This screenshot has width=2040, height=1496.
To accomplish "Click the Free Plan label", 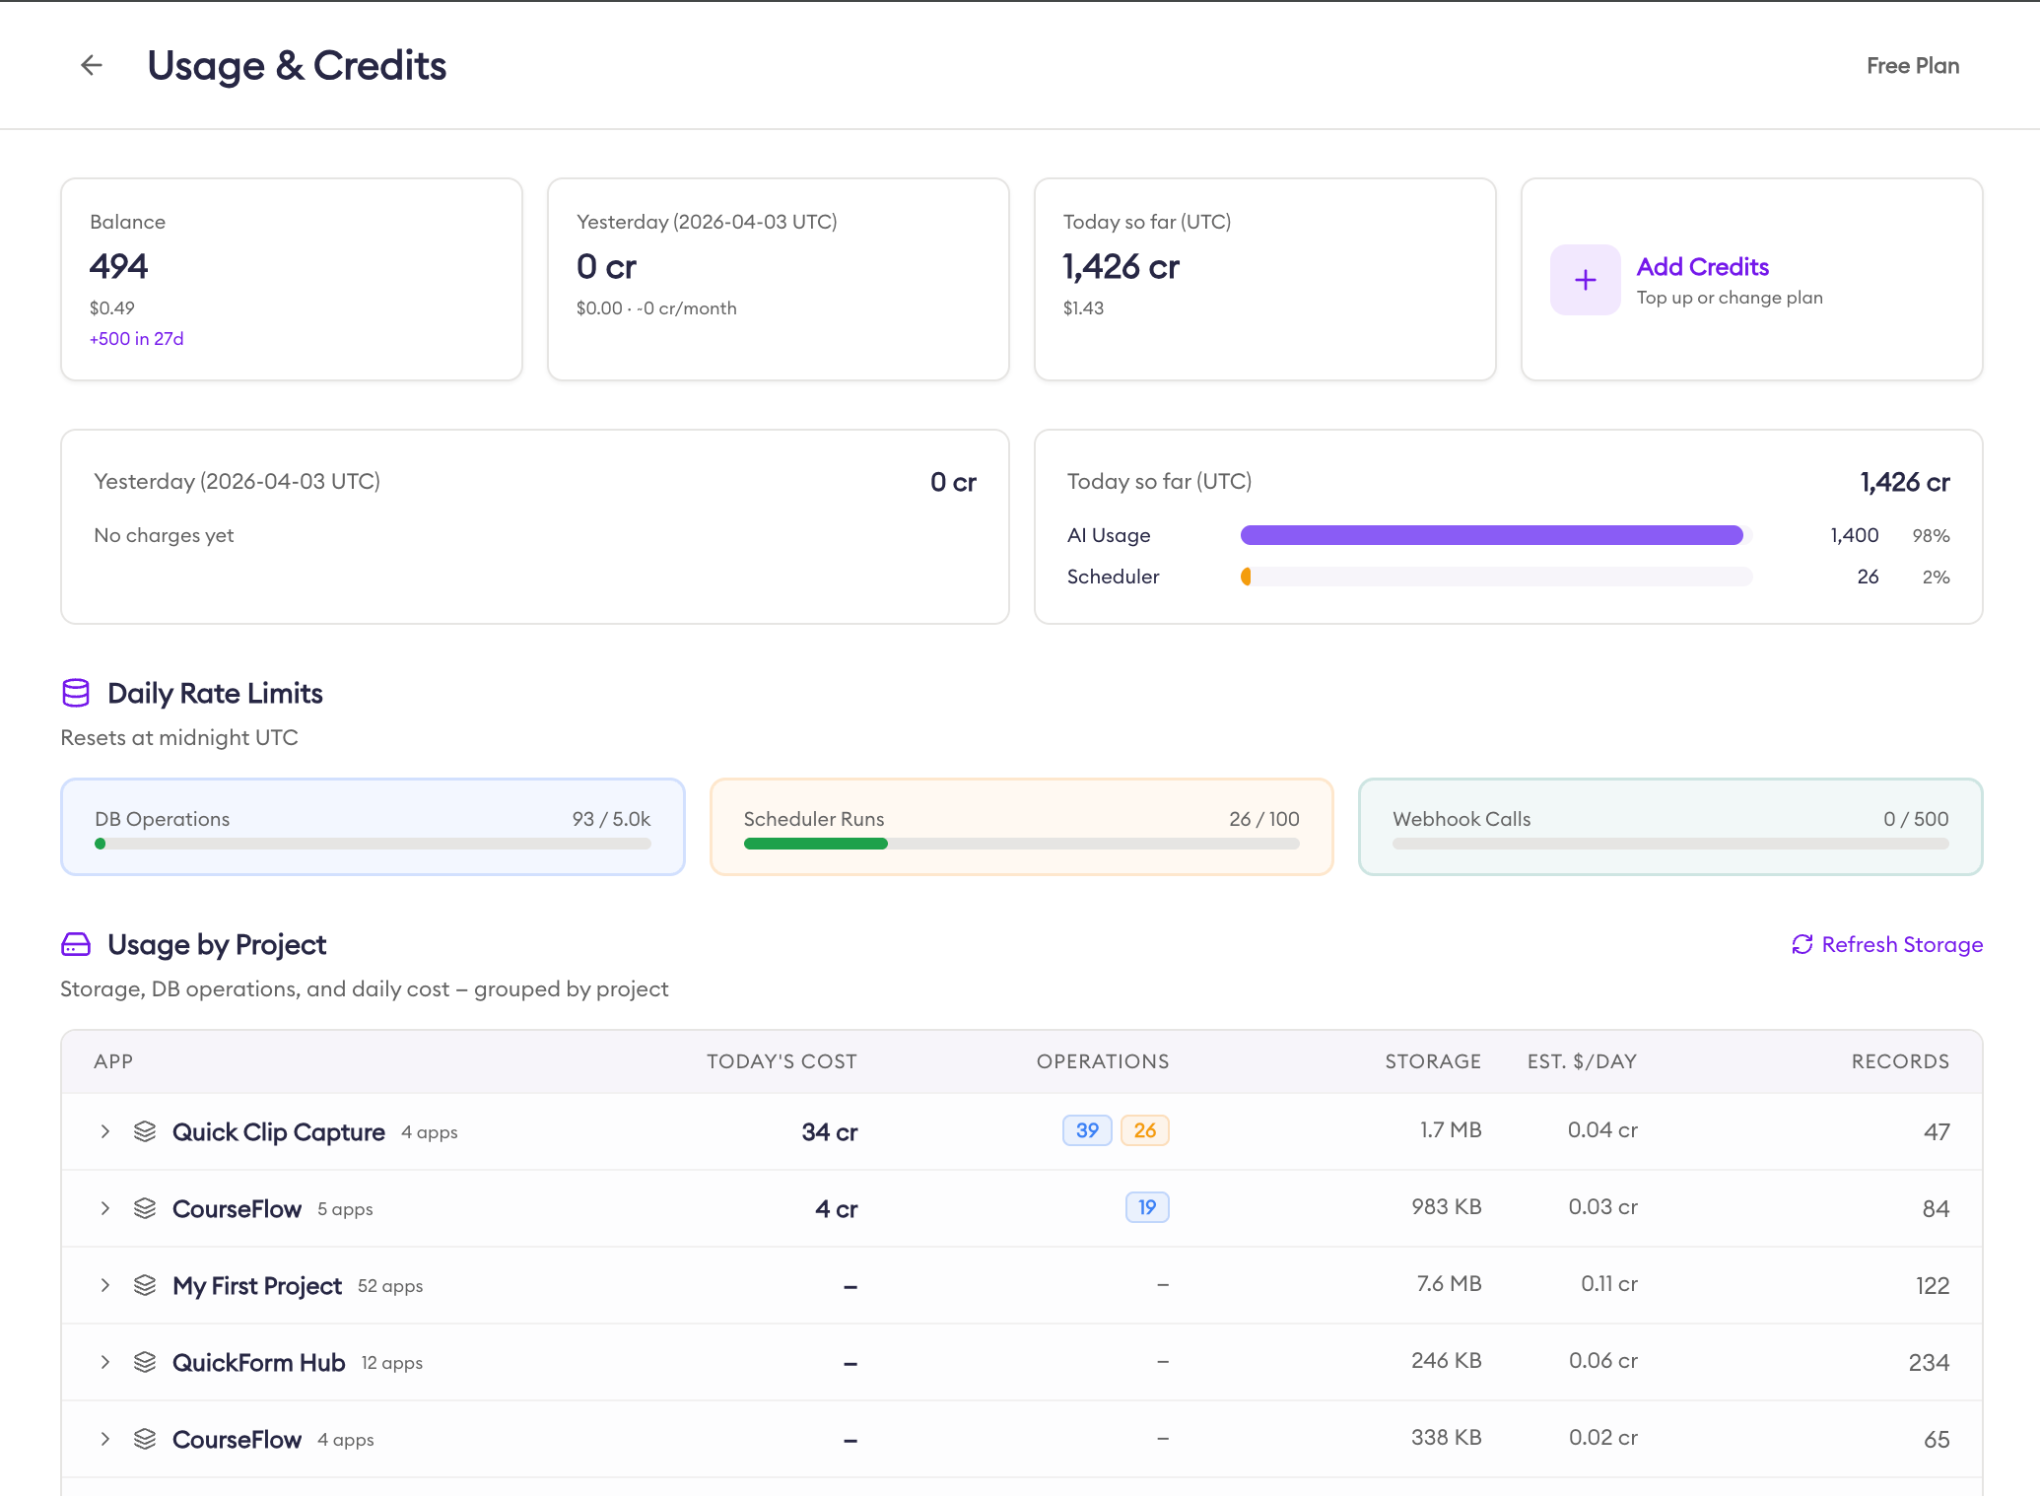I will [1913, 65].
